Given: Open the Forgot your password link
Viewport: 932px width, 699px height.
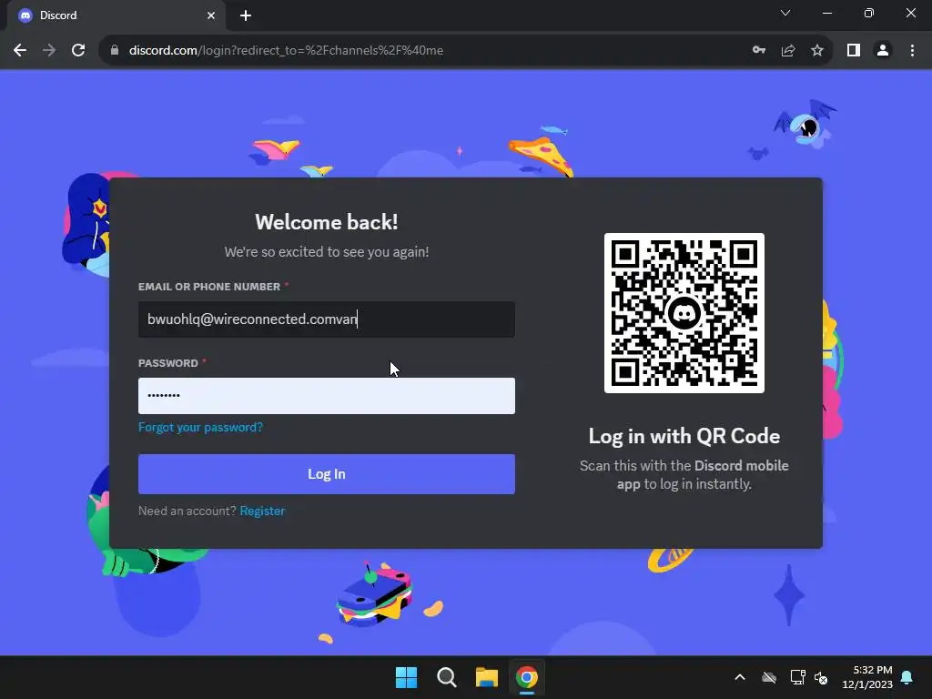Looking at the screenshot, I should pos(200,428).
